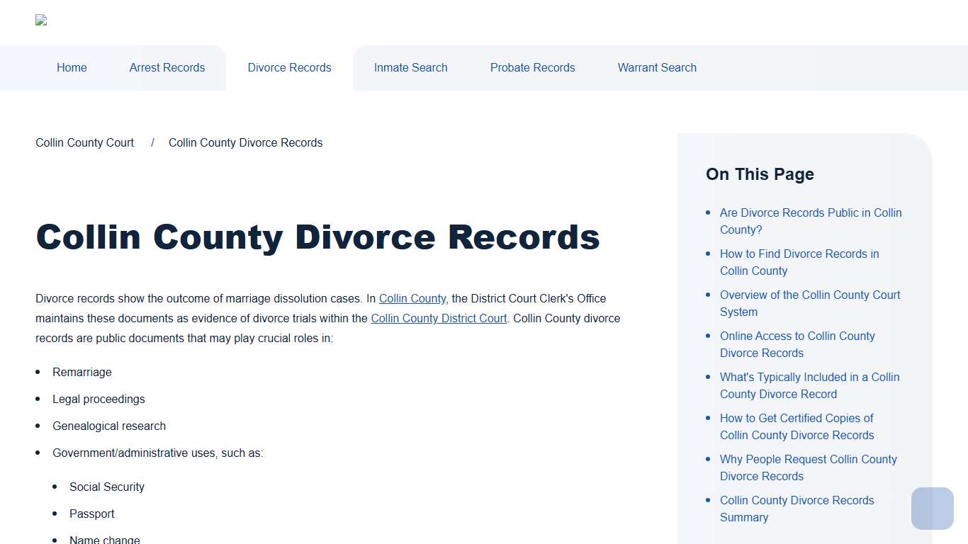
Task: Follow the Collin County District Court link
Action: 438,318
